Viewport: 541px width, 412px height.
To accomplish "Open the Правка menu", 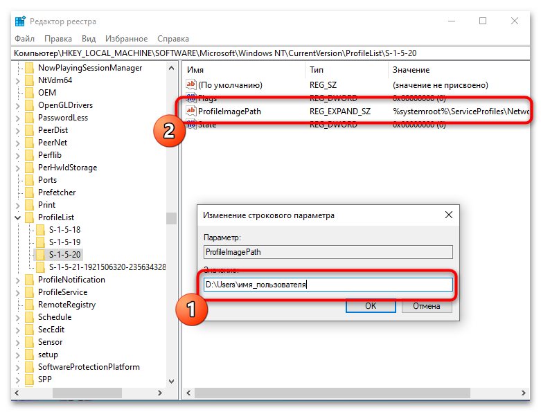I will [58, 39].
